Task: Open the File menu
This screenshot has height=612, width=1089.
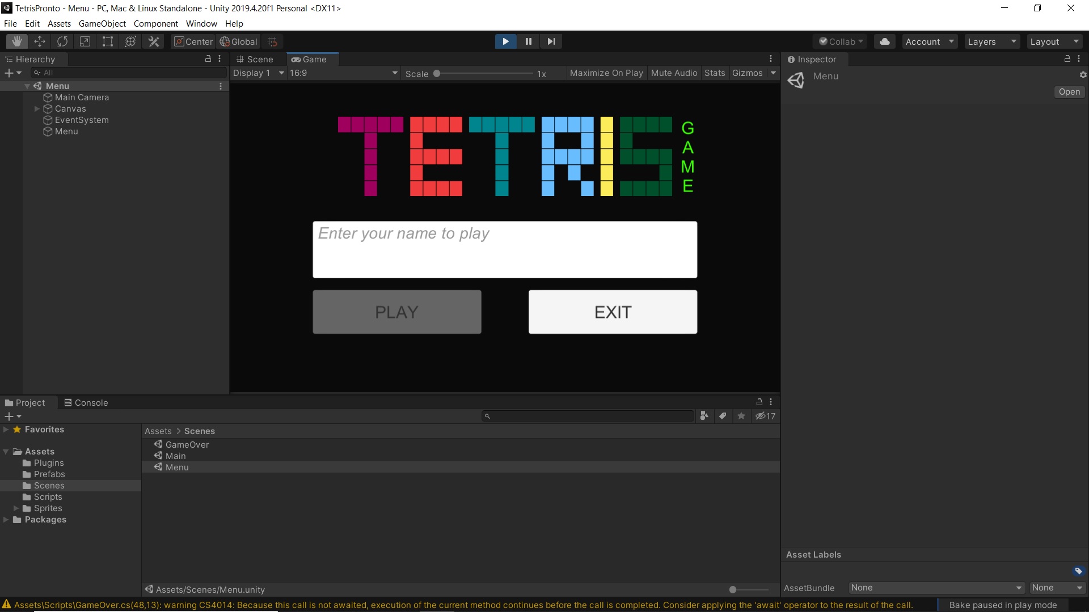Action: pyautogui.click(x=10, y=23)
